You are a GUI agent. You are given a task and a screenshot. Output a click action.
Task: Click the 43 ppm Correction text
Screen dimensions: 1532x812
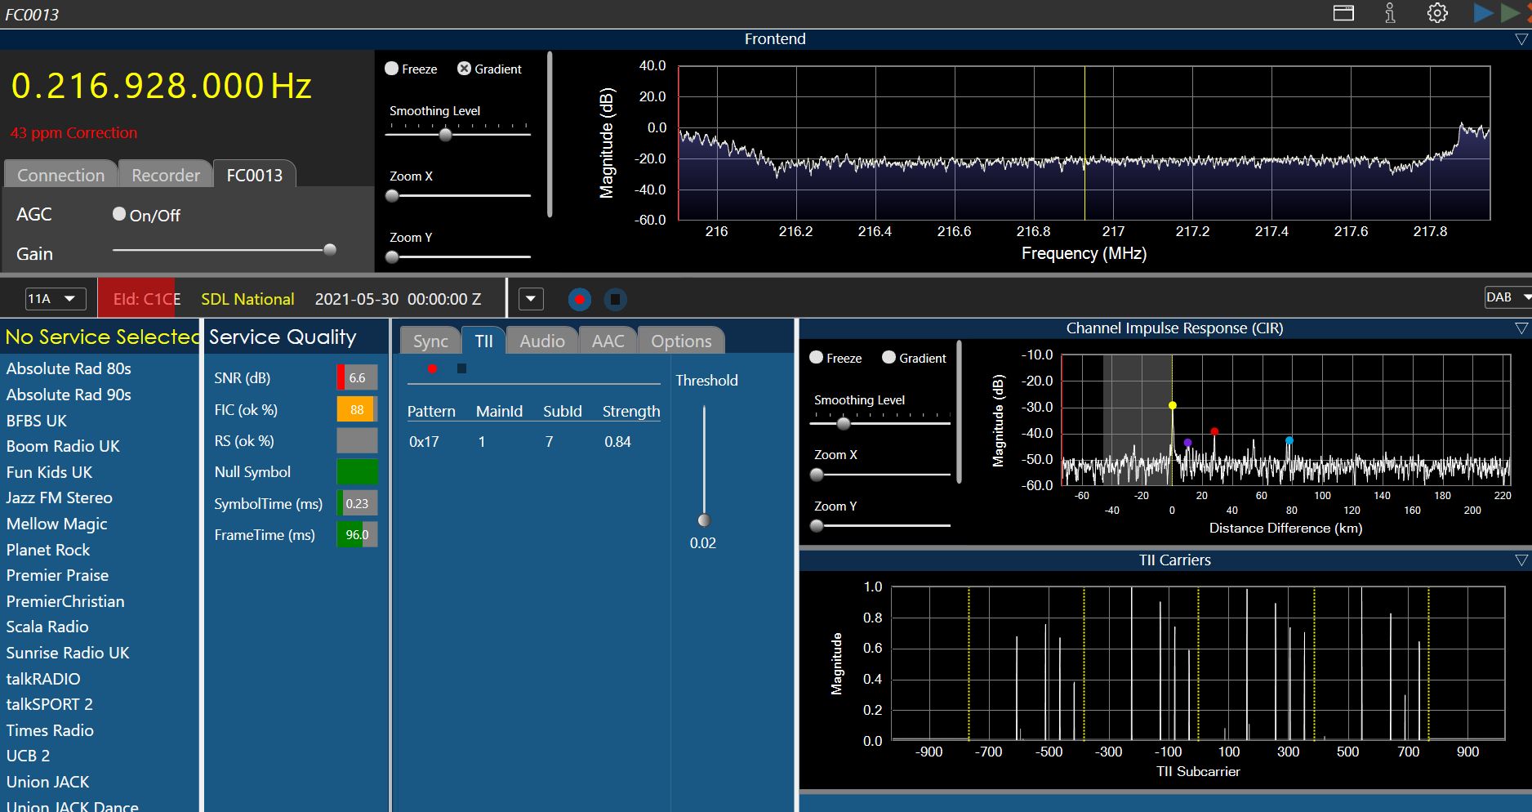click(x=73, y=132)
